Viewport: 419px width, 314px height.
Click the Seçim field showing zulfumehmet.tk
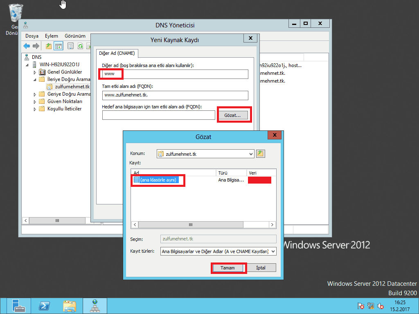(219, 239)
